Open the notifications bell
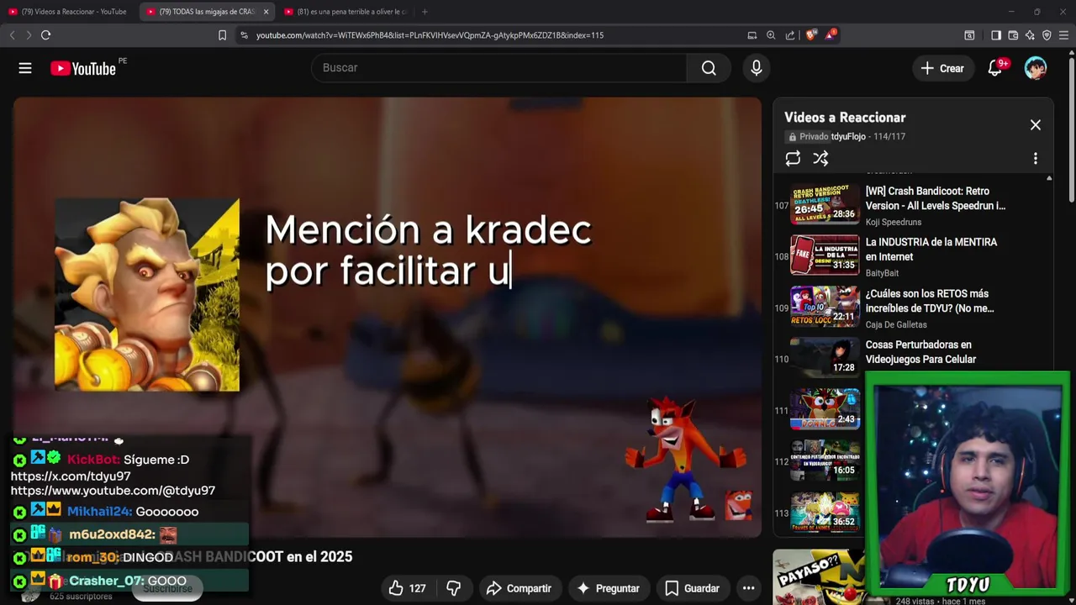Screen dimensions: 1076x605 [x=994, y=68]
